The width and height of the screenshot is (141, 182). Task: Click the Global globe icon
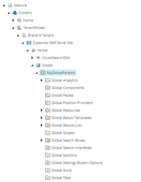(38, 65)
